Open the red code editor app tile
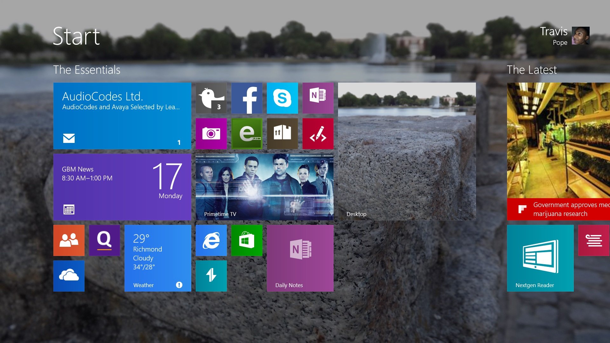 [x=318, y=133]
